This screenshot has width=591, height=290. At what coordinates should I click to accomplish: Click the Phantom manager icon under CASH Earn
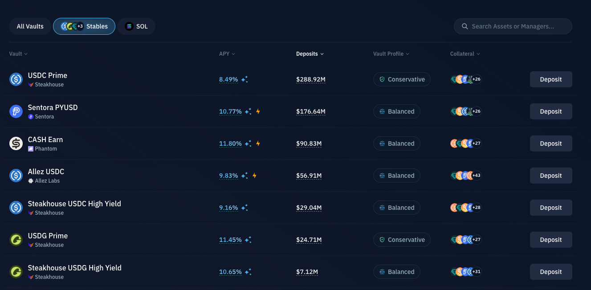31,149
